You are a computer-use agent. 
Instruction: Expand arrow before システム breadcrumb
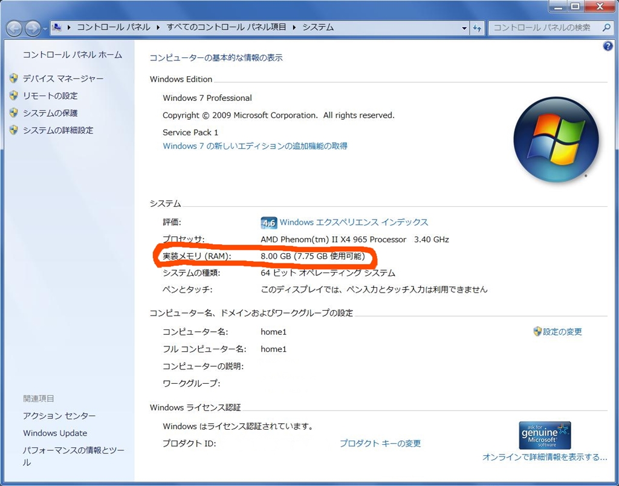click(294, 28)
